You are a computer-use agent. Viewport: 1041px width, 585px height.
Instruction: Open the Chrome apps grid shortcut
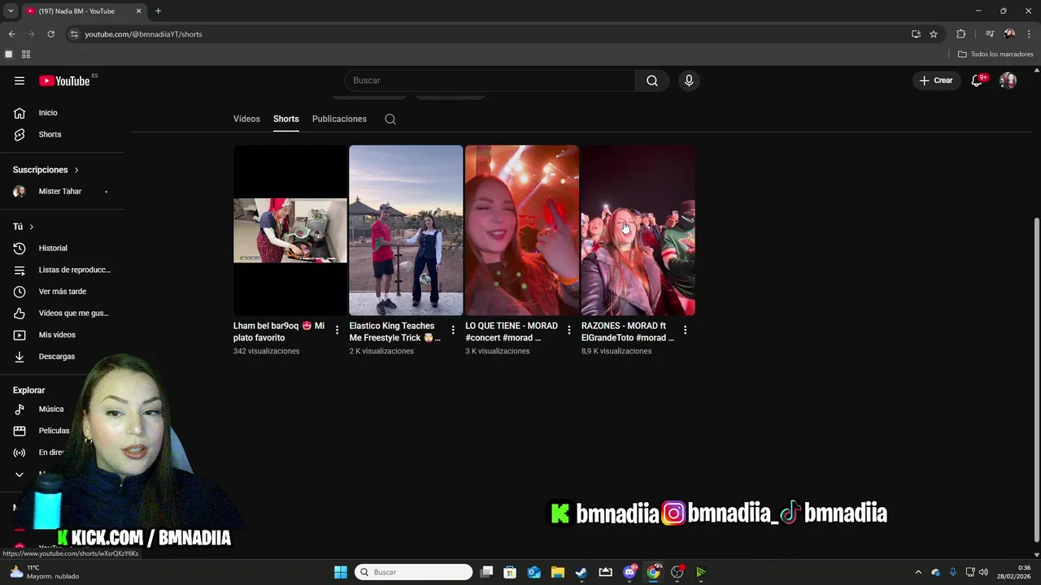(26, 54)
